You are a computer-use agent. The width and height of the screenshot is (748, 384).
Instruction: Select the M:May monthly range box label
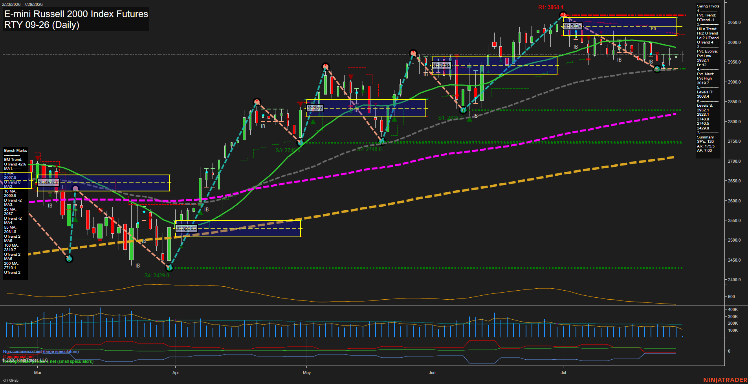(315, 108)
